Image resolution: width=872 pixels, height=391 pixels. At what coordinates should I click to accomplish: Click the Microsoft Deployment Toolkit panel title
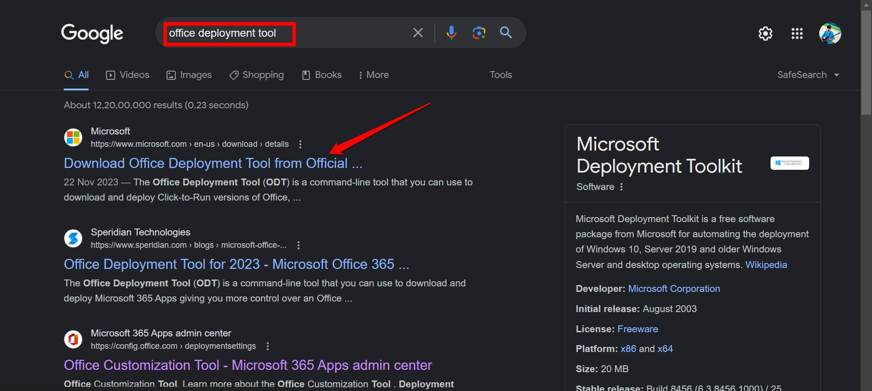point(659,155)
